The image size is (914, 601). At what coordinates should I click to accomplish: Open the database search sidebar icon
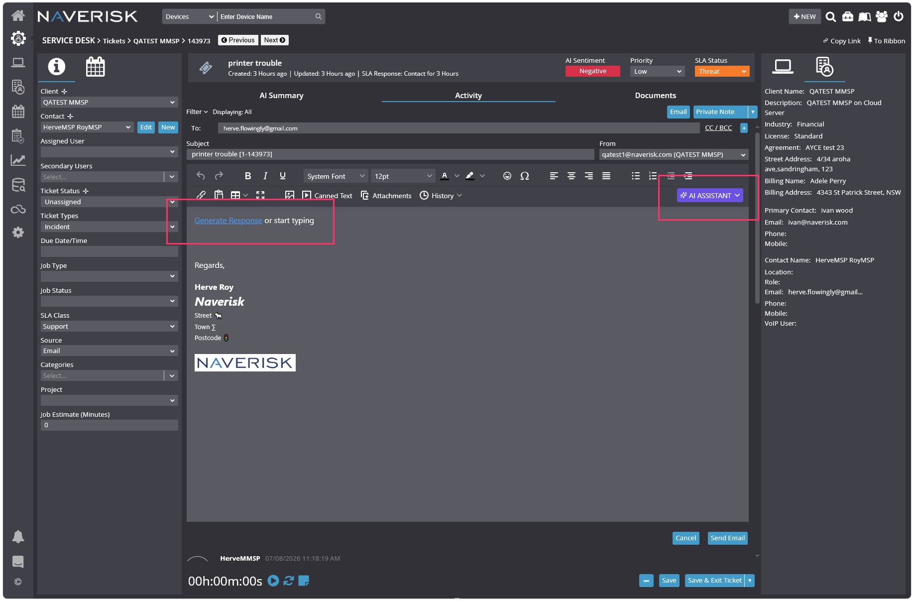pyautogui.click(x=18, y=185)
